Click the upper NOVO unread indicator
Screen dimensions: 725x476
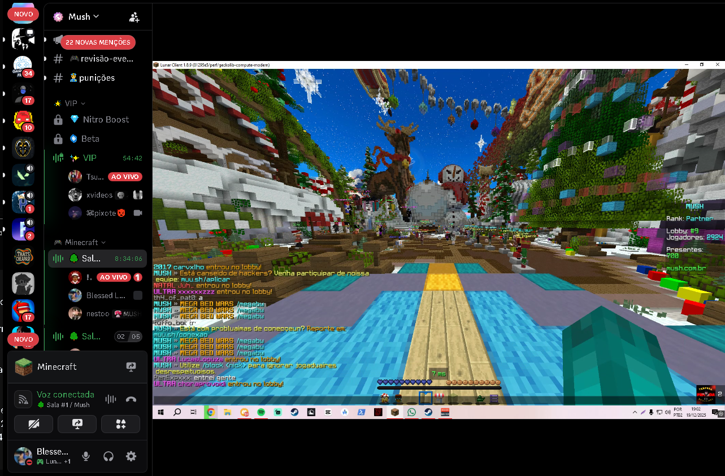coord(23,14)
